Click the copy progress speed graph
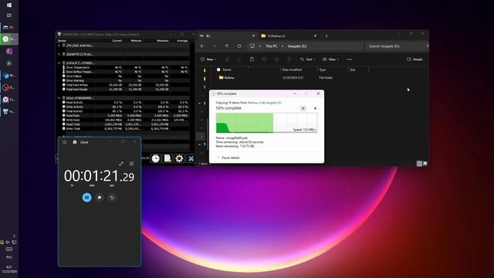Viewport: 494px width, 278px height. [266, 123]
